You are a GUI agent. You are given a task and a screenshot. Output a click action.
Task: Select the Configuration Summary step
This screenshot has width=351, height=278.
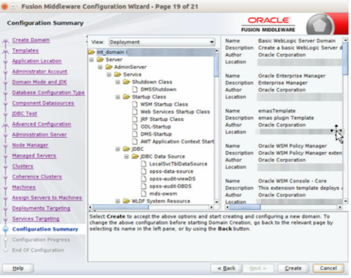pos(45,229)
